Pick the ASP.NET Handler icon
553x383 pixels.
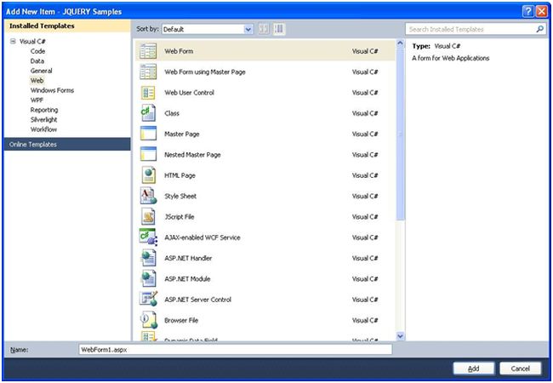coord(148,258)
